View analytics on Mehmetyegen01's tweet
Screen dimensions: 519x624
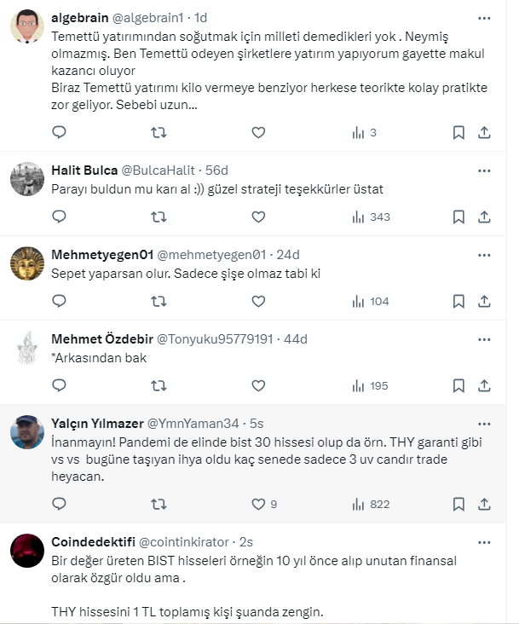coord(370,301)
